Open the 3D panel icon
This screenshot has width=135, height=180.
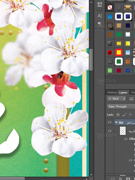pos(100,4)
